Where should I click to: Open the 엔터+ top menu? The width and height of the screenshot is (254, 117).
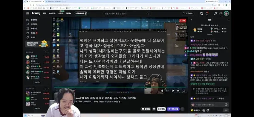click(x=68, y=13)
